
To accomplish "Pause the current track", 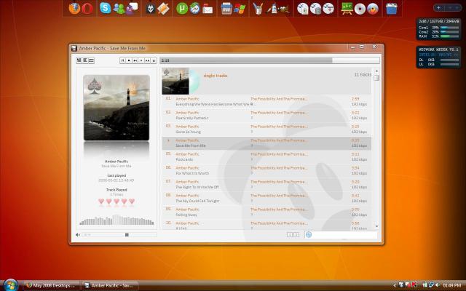I will [122, 60].
